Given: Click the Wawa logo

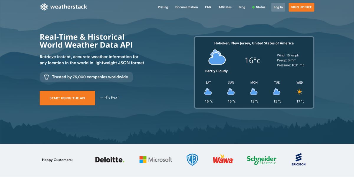Looking at the screenshot, I should click(223, 160).
